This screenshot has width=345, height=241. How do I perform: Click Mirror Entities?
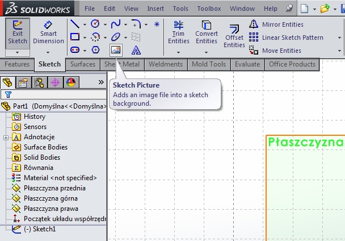pos(276,24)
